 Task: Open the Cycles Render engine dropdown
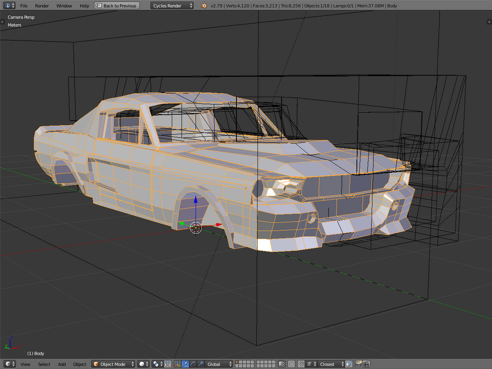click(x=172, y=6)
